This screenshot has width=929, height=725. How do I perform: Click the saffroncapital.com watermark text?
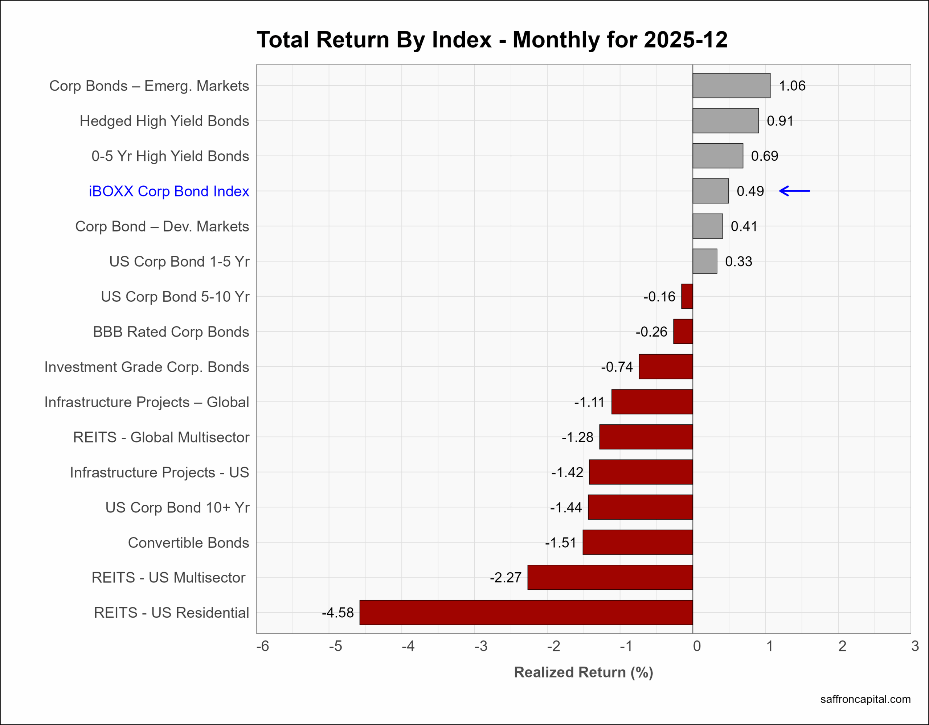coord(865,700)
